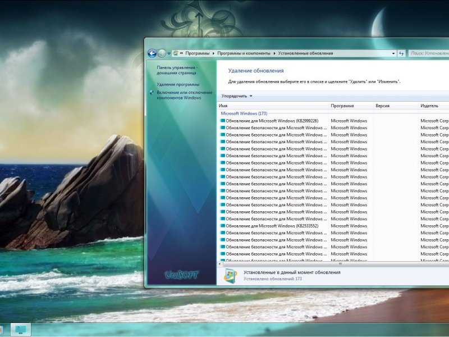Click the shield icon beside Windows components link

coord(152,93)
